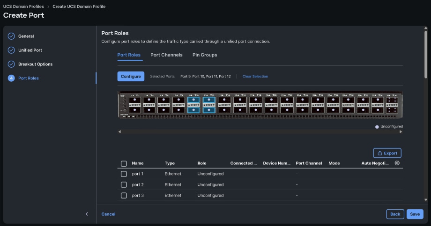Deselect highlighted port 9 on the diagram
The width and height of the screenshot is (431, 226).
click(193, 100)
